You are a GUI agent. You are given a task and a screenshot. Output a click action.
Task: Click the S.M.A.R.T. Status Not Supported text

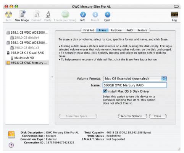coord(116,139)
